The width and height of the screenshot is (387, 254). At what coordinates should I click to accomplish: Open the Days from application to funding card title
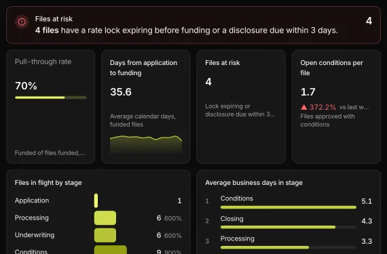point(143,68)
